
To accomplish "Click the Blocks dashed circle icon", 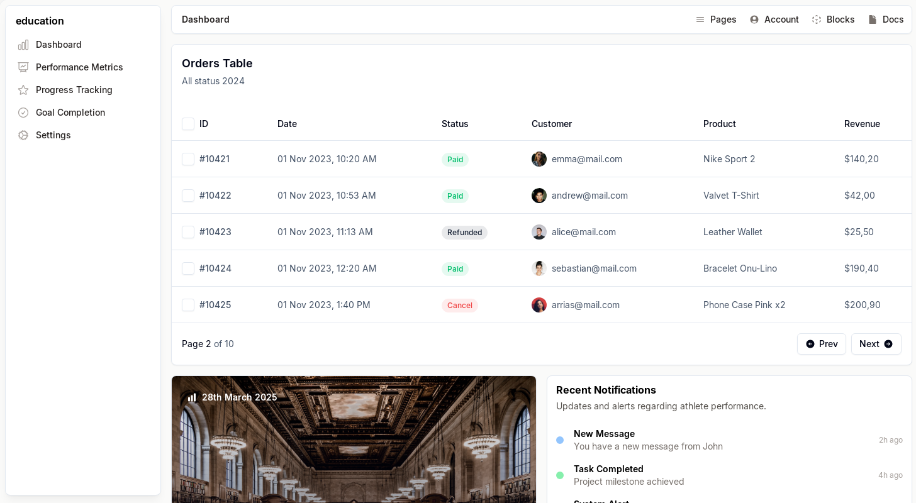I will pyautogui.click(x=817, y=19).
